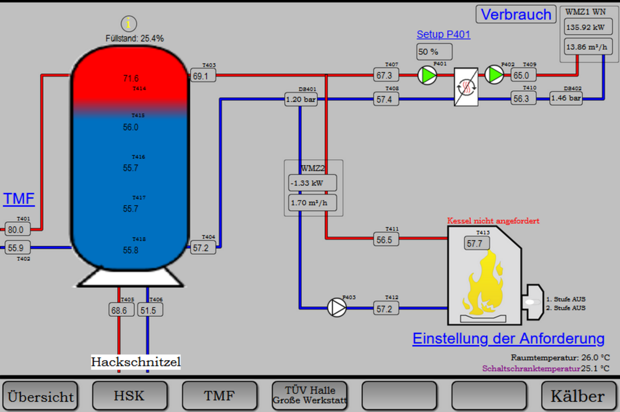The image size is (620, 412).
Task: Open the TÜV Halle Große Werkstatt tab
Action: coord(309,396)
